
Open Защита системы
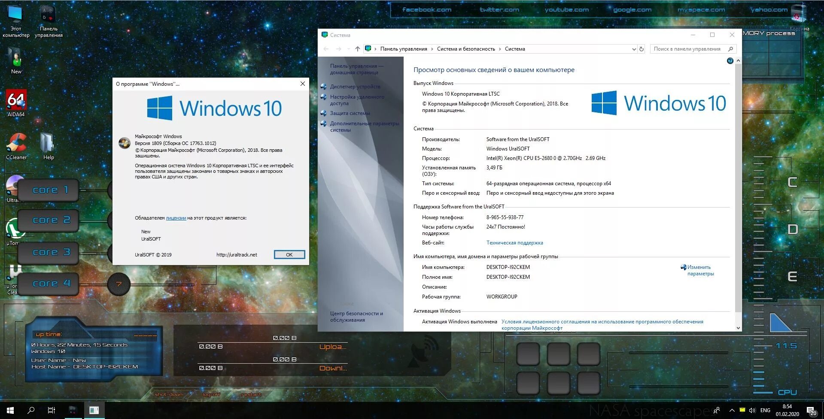click(x=350, y=113)
